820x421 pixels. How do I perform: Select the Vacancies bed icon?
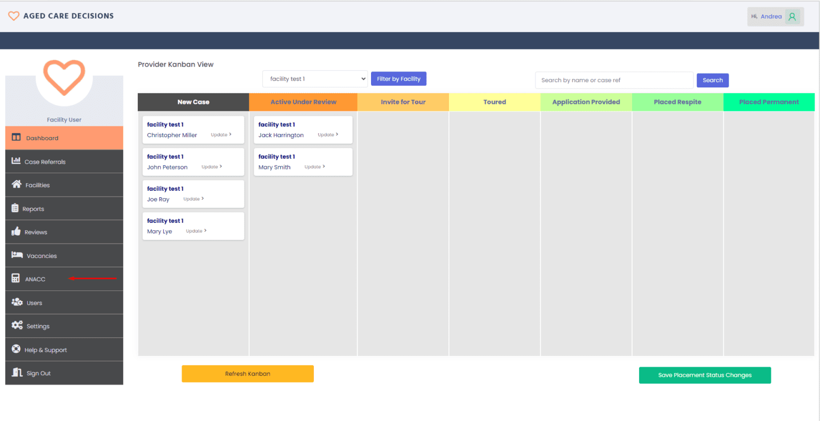click(x=17, y=255)
